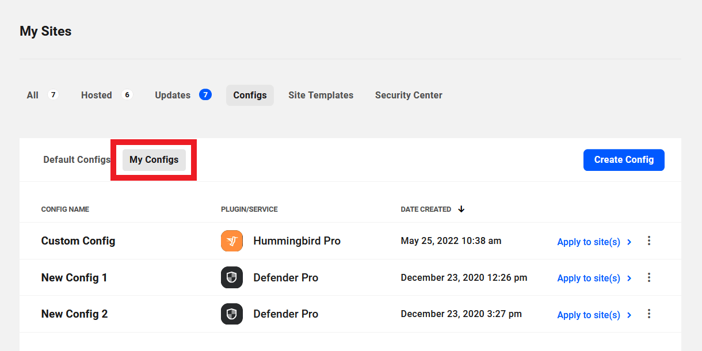Open the All sites tab
This screenshot has width=702, height=351.
[33, 95]
